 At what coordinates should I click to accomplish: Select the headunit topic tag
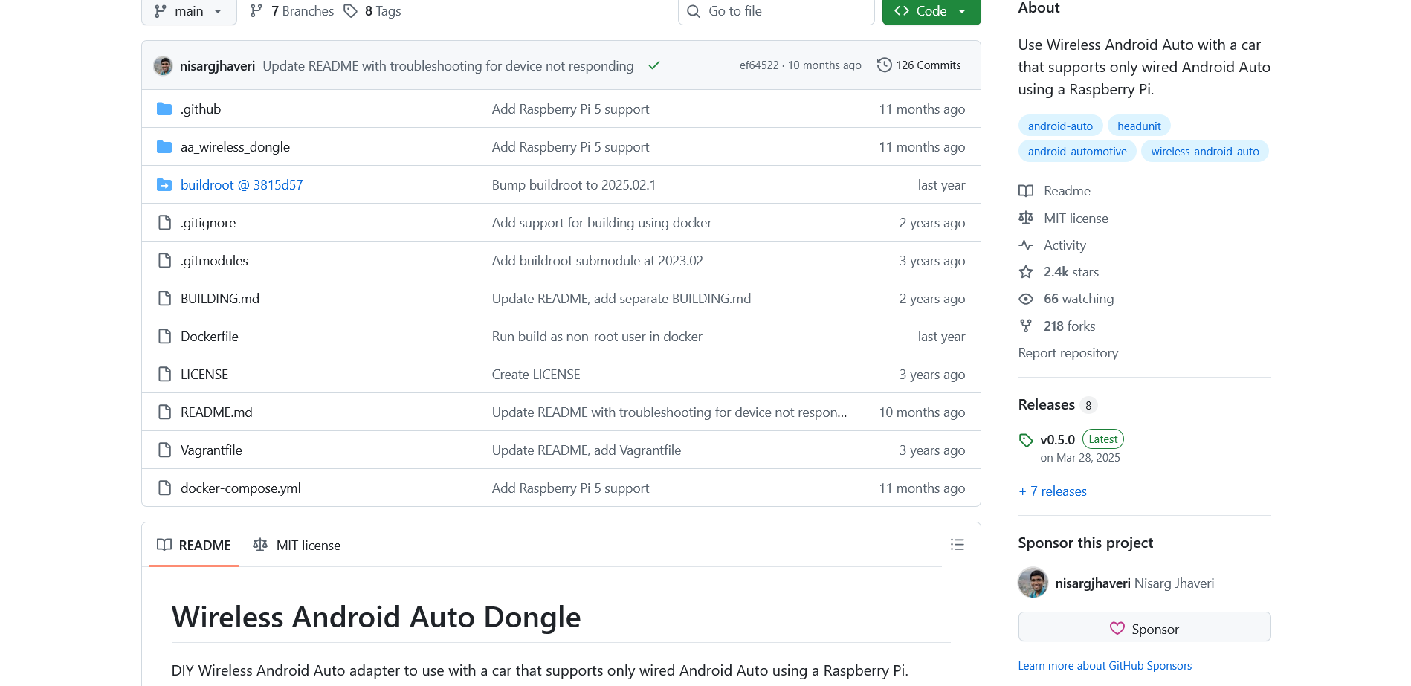coord(1139,126)
